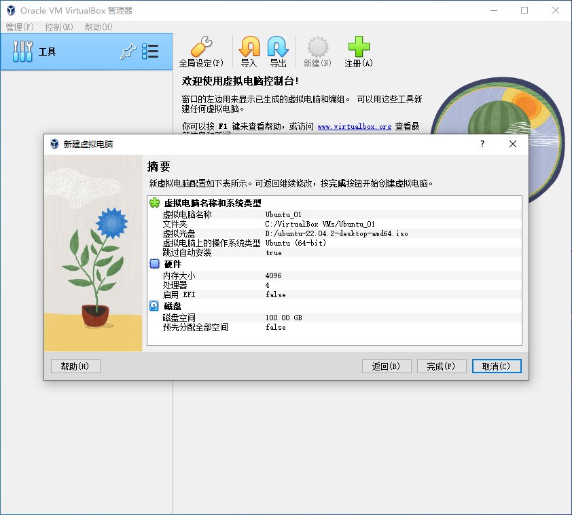Screen dimensions: 572x515
Task: Maximize the VirtualBox manager window
Action: pos(524,10)
